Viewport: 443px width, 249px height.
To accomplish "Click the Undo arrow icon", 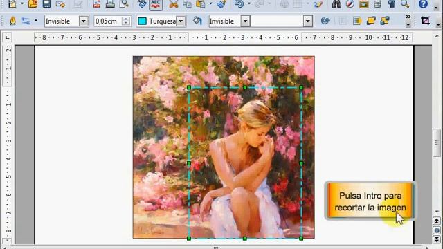I will pos(239,3).
